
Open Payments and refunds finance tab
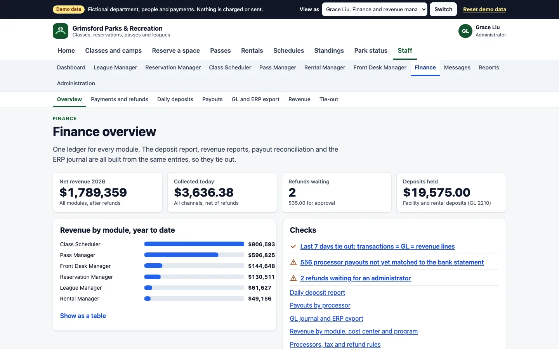click(x=120, y=99)
